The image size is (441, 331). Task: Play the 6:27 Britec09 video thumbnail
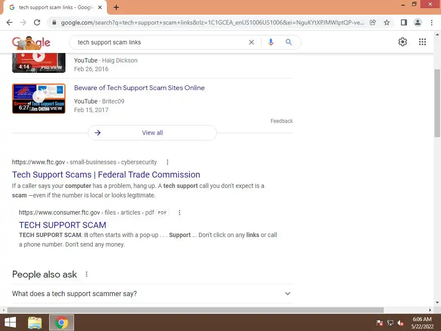[39, 99]
